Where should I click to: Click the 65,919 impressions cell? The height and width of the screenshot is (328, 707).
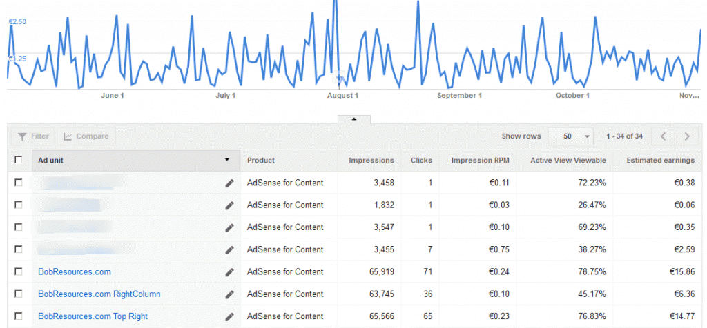(381, 271)
